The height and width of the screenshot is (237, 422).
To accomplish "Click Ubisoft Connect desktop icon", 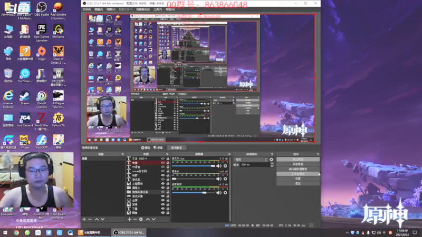I will [42, 100].
